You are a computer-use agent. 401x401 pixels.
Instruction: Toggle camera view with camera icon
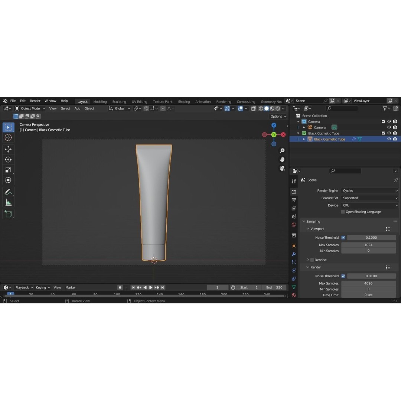tap(282, 168)
